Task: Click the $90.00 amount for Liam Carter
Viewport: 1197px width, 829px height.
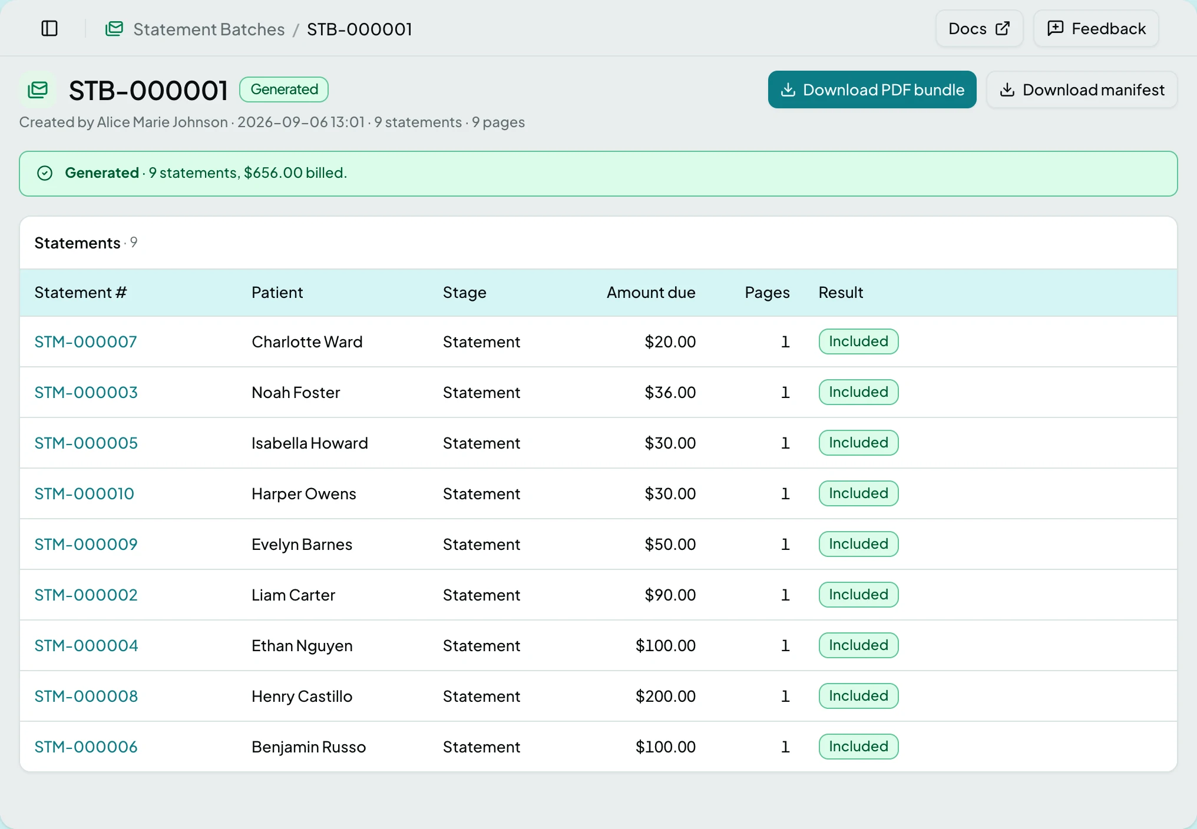Action: tap(670, 595)
